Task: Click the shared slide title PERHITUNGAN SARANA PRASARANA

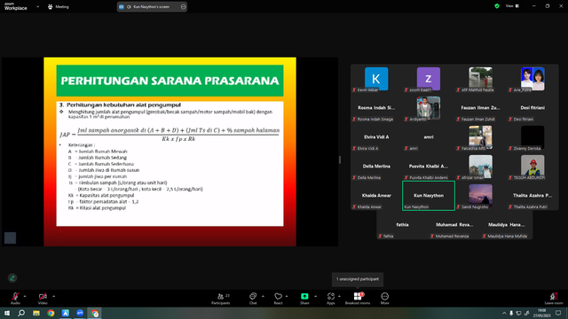Action: pyautogui.click(x=170, y=81)
